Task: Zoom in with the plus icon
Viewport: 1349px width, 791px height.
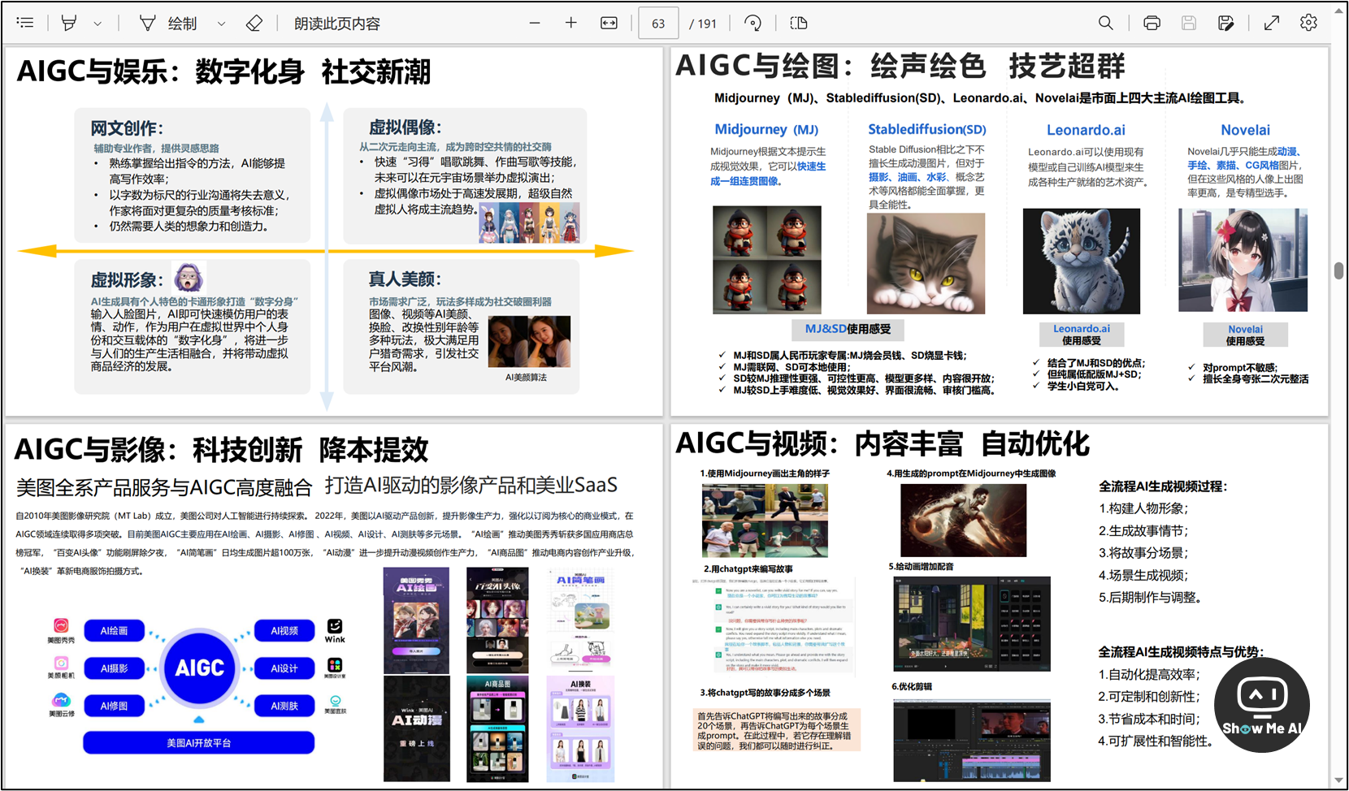Action: [571, 23]
